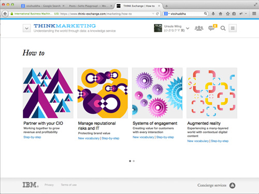This screenshot has width=259, height=194.
Task: Click the macOS fullscreen arrows icon
Action: pyautogui.click(x=255, y=5)
